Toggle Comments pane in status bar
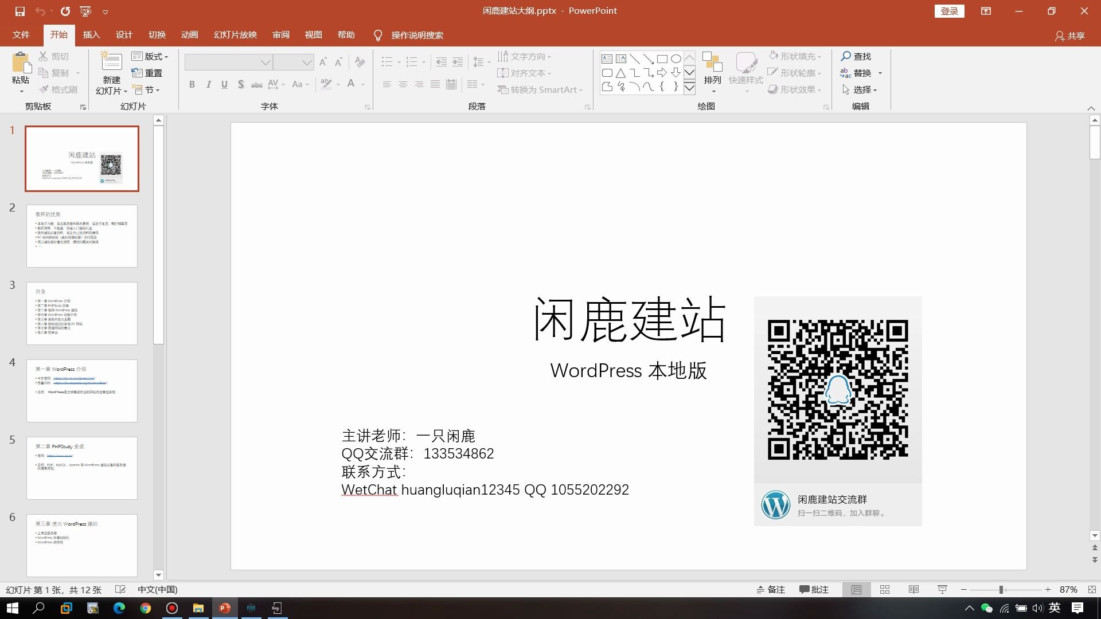 click(x=814, y=589)
